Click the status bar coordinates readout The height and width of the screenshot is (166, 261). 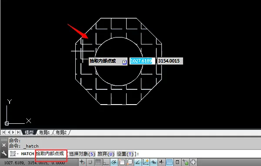(x=34, y=163)
